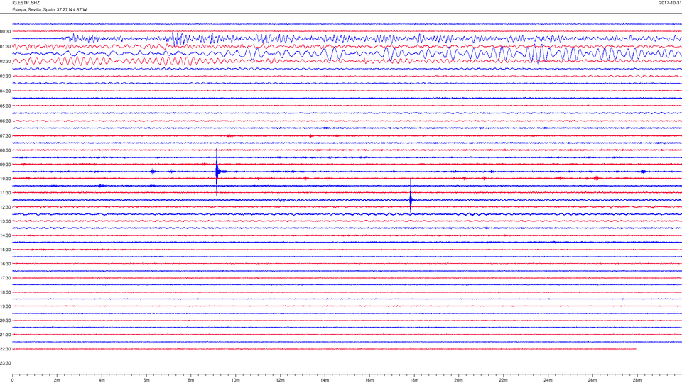Select the 06:30 time label
The image size is (682, 383).
6,121
